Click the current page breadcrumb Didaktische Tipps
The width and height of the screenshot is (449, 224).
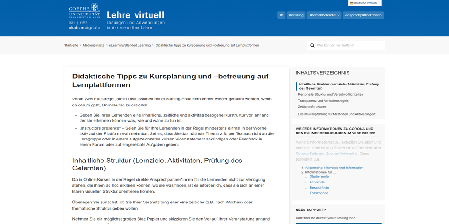[207, 45]
